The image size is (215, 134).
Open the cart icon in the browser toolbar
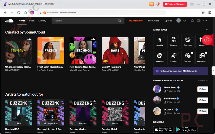[203, 13]
